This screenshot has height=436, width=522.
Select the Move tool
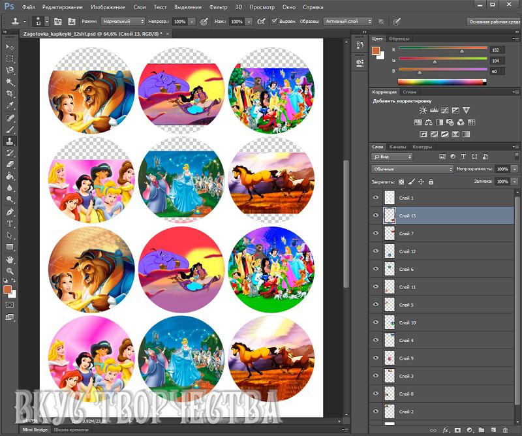(10, 47)
